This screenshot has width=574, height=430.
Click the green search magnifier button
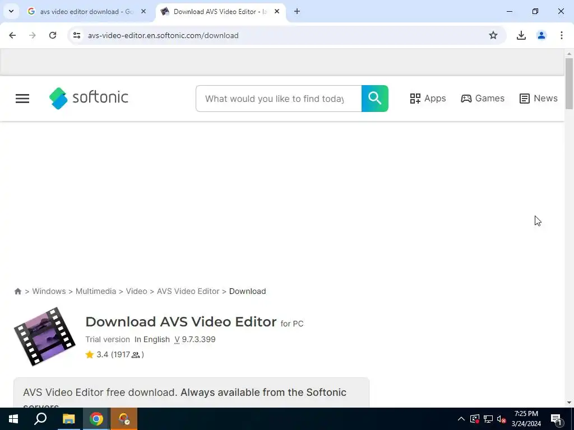[x=375, y=99]
